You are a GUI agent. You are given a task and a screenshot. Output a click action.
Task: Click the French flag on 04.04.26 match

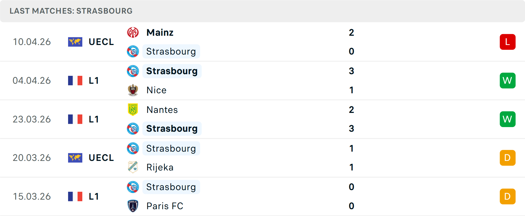pos(75,81)
